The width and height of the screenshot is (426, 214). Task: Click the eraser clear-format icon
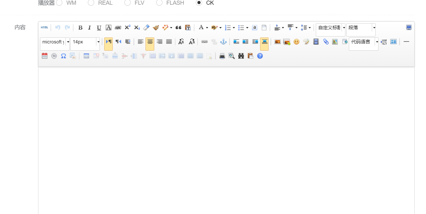pos(146,28)
